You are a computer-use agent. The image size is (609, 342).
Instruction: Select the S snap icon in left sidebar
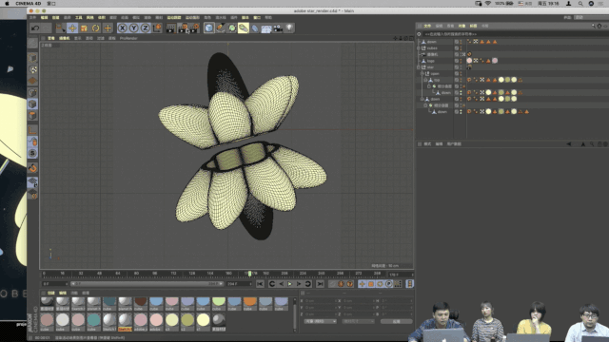point(33,153)
